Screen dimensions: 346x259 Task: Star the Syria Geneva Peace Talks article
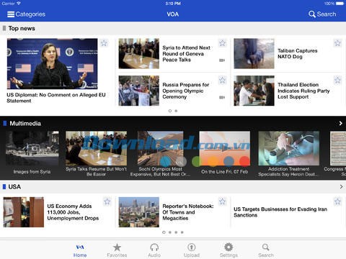[x=222, y=43]
